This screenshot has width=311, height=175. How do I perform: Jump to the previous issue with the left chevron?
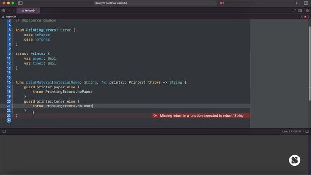pos(302,17)
